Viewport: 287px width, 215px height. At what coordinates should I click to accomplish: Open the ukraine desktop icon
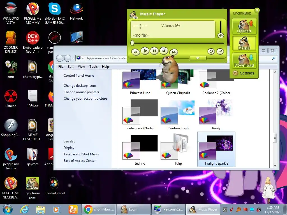click(x=11, y=98)
